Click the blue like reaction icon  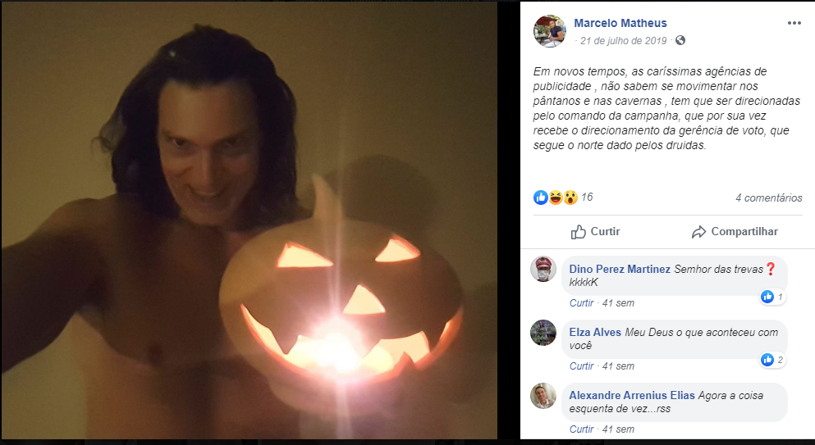[x=541, y=198]
